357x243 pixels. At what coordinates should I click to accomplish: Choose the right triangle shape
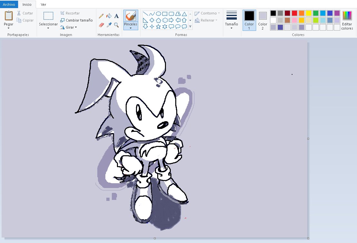(145, 20)
